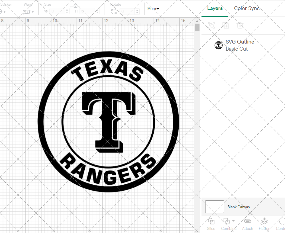Open the Warp dropdown
This screenshot has width=285, height=233.
pyautogui.click(x=28, y=12)
